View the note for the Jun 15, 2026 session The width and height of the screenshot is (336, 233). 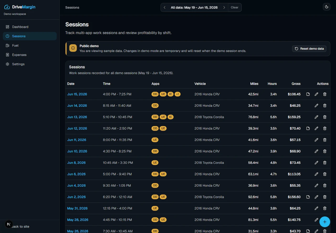pos(308,94)
